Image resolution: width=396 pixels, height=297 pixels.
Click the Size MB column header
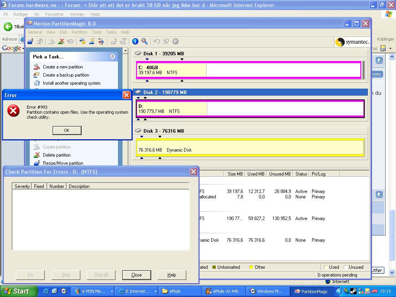[x=235, y=174]
